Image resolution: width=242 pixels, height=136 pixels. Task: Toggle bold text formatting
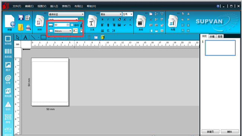point(102,19)
